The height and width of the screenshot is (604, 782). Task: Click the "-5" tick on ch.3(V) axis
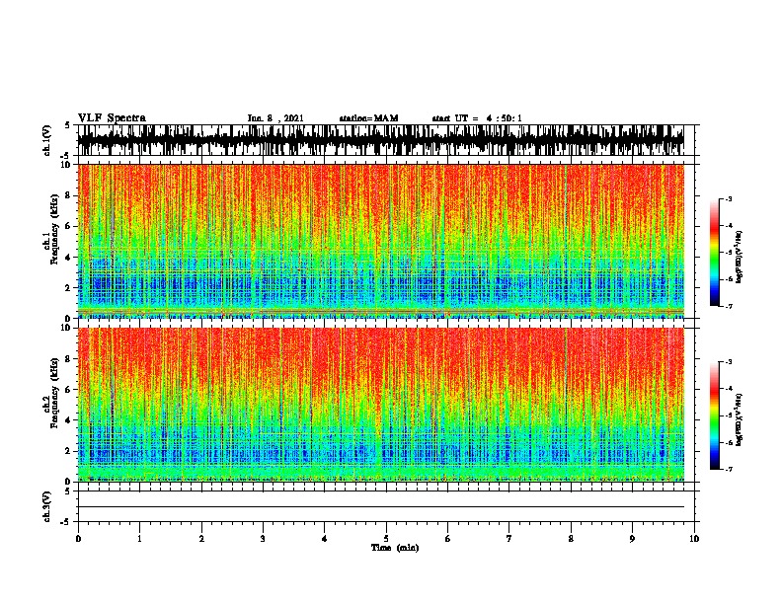pyautogui.click(x=66, y=522)
